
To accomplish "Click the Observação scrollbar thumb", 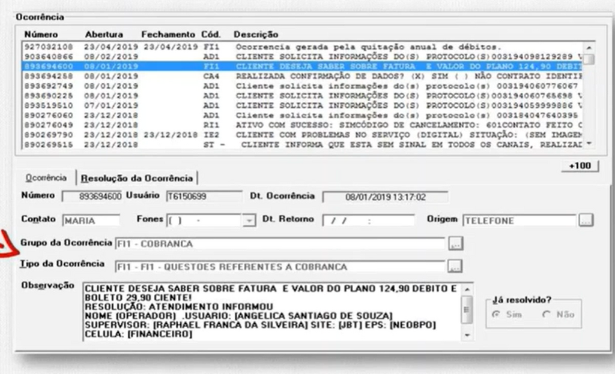I will coord(467,309).
